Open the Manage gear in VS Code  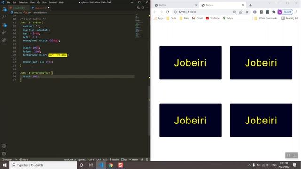coord(4,154)
